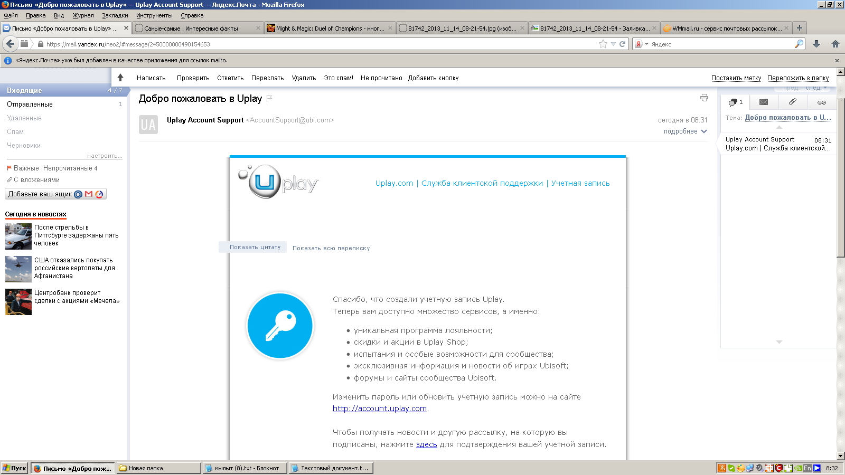845x475 pixels.
Task: Open the Поставить метку dropdown
Action: click(736, 78)
